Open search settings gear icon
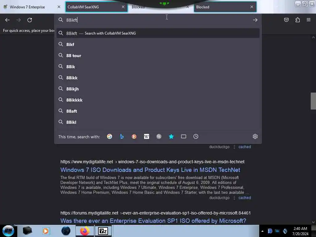The height and width of the screenshot is (237, 316). click(x=255, y=136)
